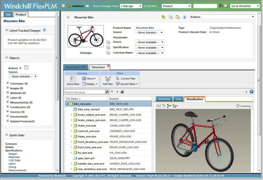
Task: Switch to the Attributes tab
Action: pyautogui.click(x=164, y=99)
